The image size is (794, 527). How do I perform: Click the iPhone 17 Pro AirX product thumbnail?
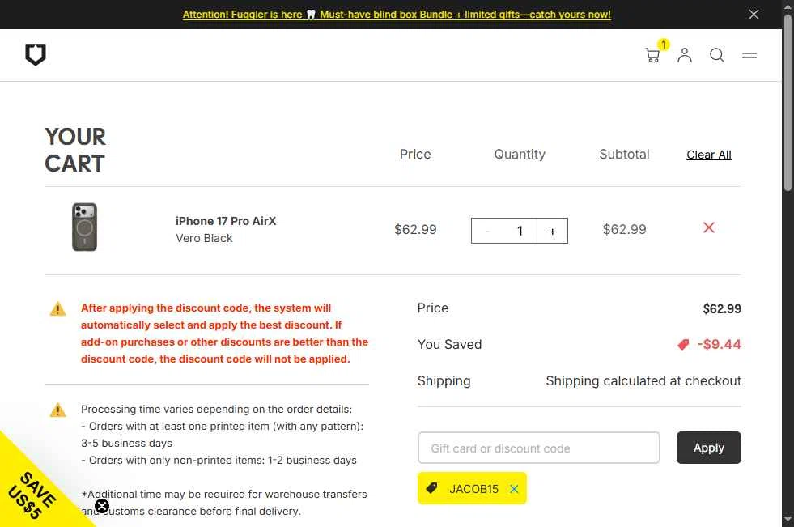click(x=84, y=227)
